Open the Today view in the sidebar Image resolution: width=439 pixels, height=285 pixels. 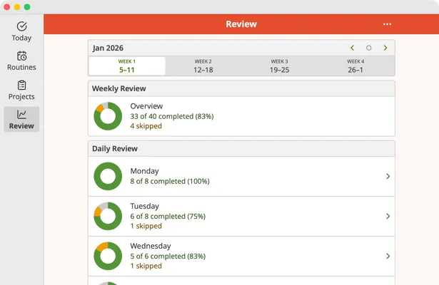[x=21, y=31]
